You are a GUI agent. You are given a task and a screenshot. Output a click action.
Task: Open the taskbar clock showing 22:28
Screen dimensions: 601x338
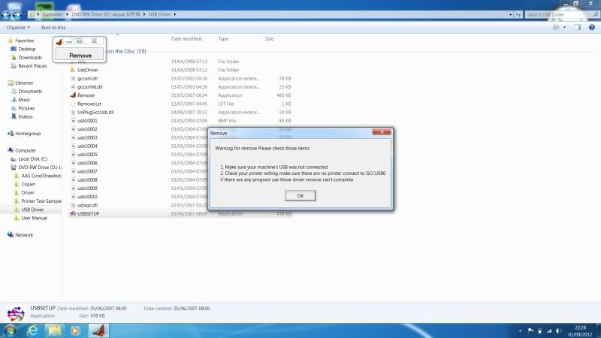click(x=580, y=330)
